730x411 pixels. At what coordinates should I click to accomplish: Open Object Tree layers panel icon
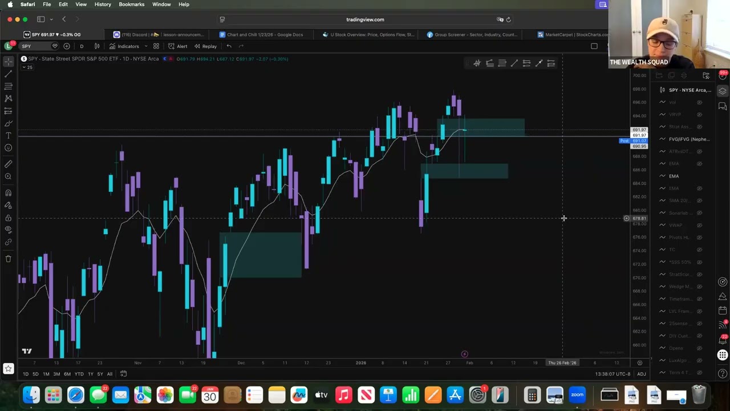pos(723,91)
